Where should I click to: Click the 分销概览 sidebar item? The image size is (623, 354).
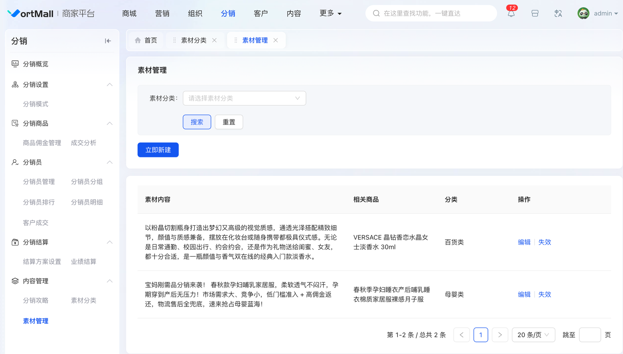click(35, 64)
